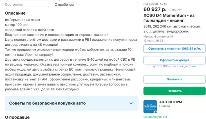This screenshot has width=206, height=119.
Task: Expand the safe car purchase tips chevron
Action: (x=131, y=103)
